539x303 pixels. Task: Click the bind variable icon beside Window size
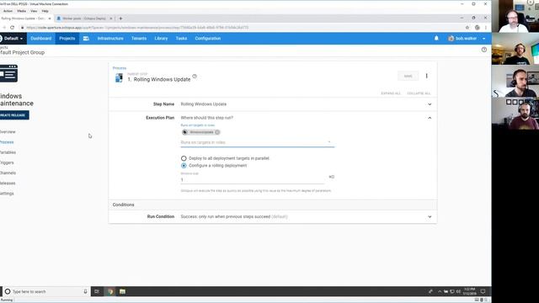click(x=331, y=177)
